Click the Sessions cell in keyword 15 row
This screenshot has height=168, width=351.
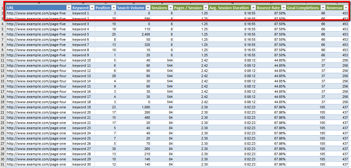tap(162, 86)
